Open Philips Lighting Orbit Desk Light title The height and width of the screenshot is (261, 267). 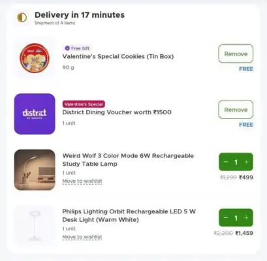pos(129,215)
